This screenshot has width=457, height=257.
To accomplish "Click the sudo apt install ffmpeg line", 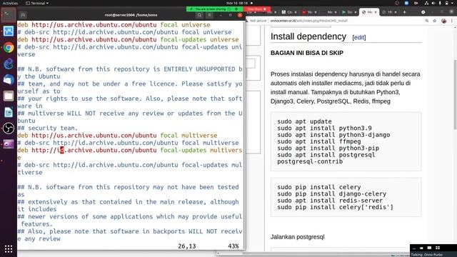I will (x=319, y=141).
